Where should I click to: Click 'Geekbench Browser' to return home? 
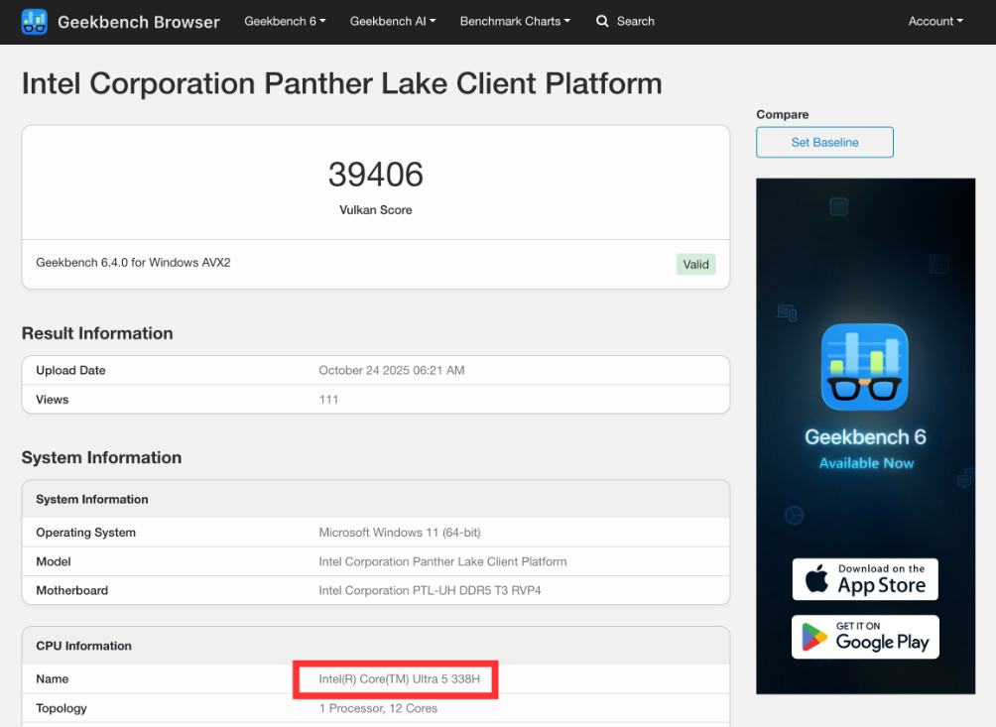(x=138, y=21)
